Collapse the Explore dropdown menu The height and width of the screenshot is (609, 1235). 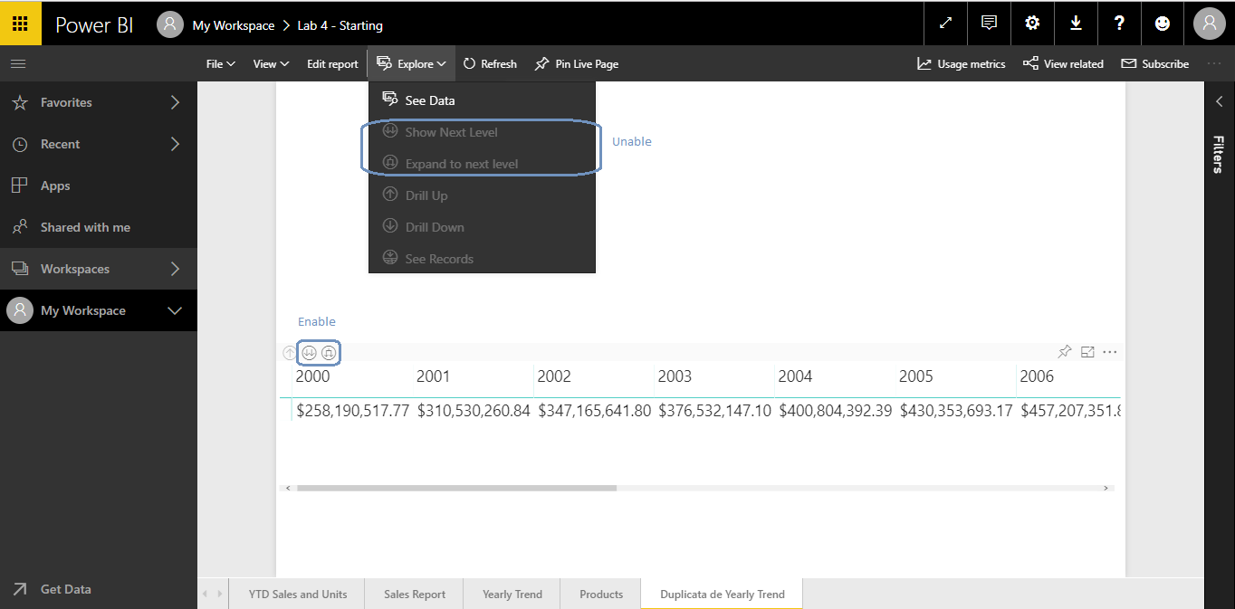(x=411, y=64)
